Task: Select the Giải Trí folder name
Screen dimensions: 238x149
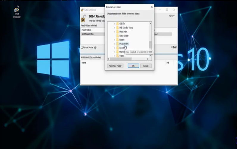Action: (122, 24)
